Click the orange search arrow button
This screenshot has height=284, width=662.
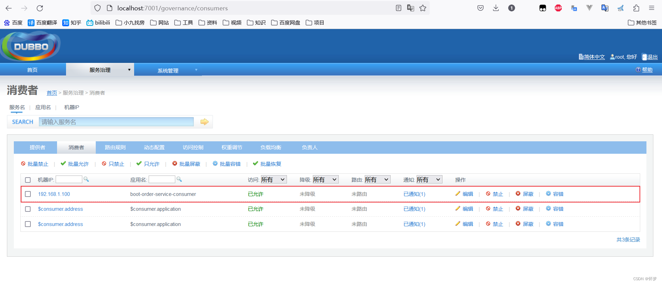click(x=204, y=122)
